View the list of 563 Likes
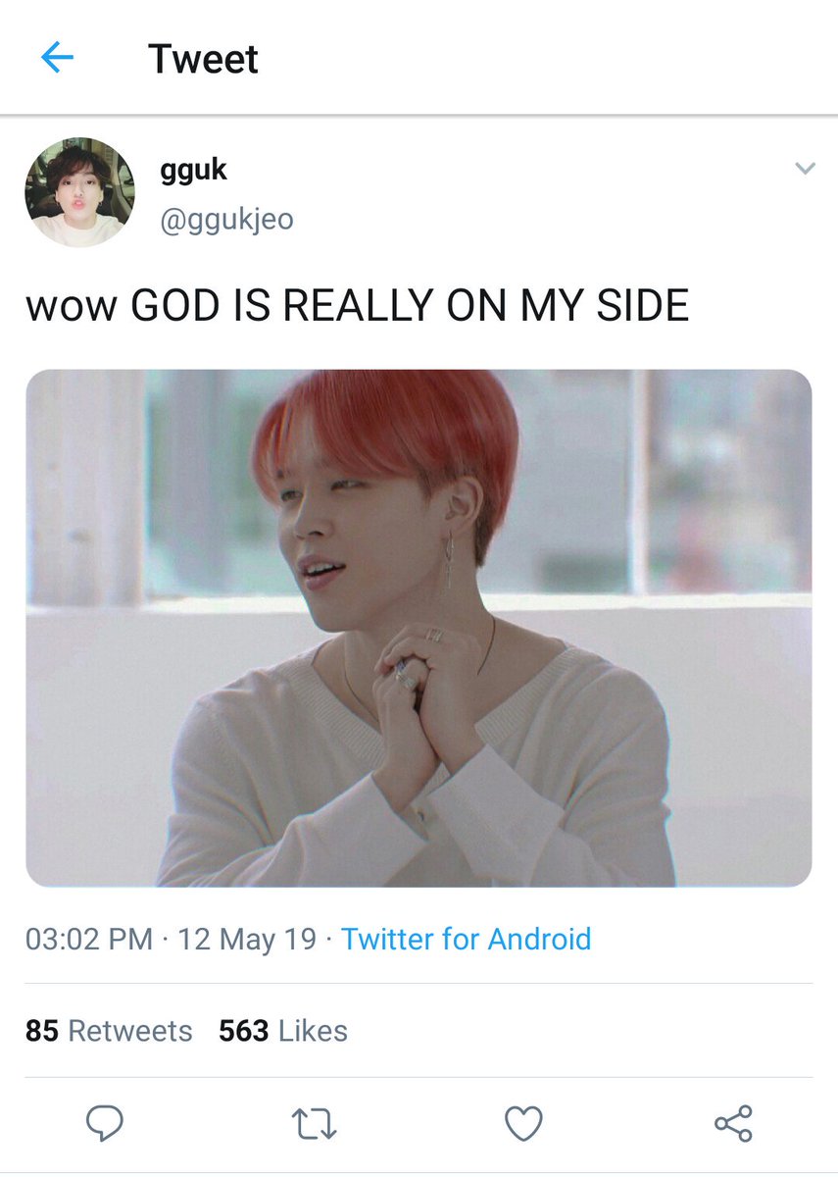This screenshot has width=838, height=1177. pos(283,1031)
